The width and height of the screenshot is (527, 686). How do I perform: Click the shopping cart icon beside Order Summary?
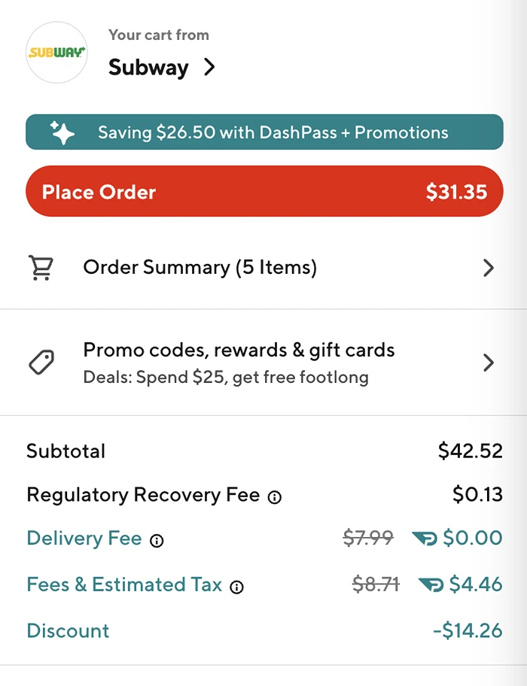(x=43, y=268)
